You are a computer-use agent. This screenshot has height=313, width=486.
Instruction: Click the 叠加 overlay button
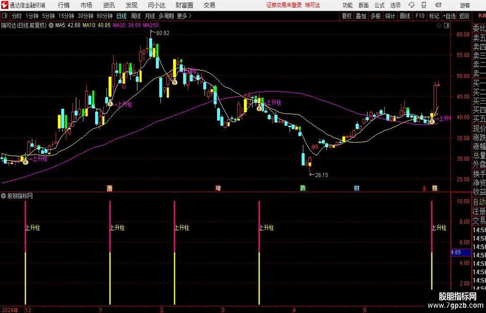coord(361,16)
